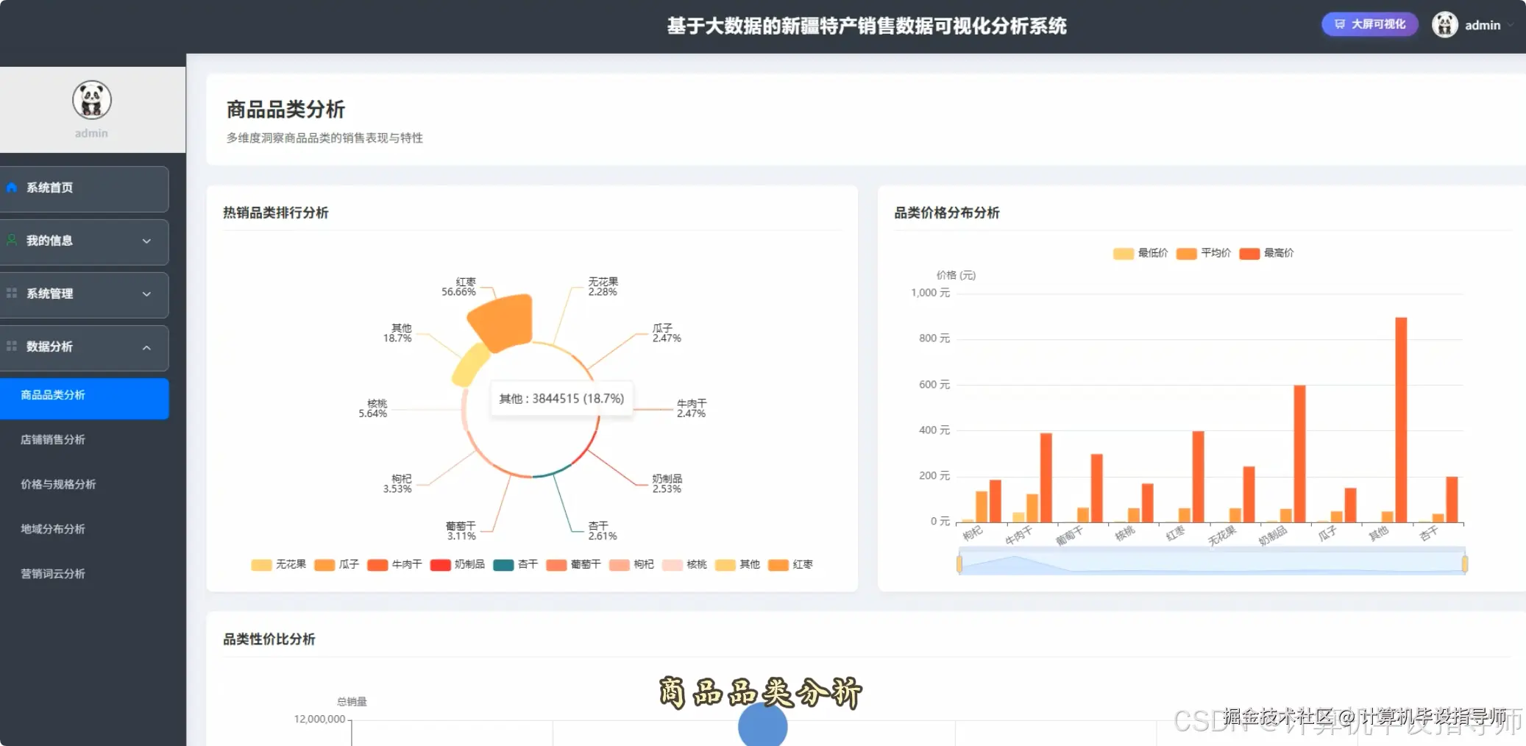Toggle 核桃 legend in pie chart
This screenshot has width=1526, height=746.
pyautogui.click(x=684, y=564)
